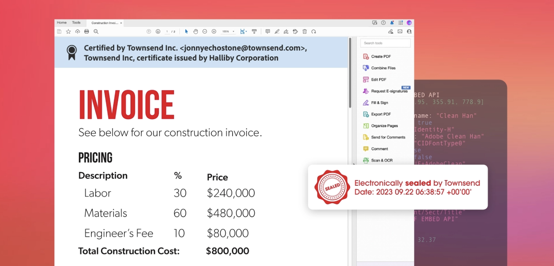554x266 pixels.
Task: Click the INVOICE heading text
Action: [126, 105]
